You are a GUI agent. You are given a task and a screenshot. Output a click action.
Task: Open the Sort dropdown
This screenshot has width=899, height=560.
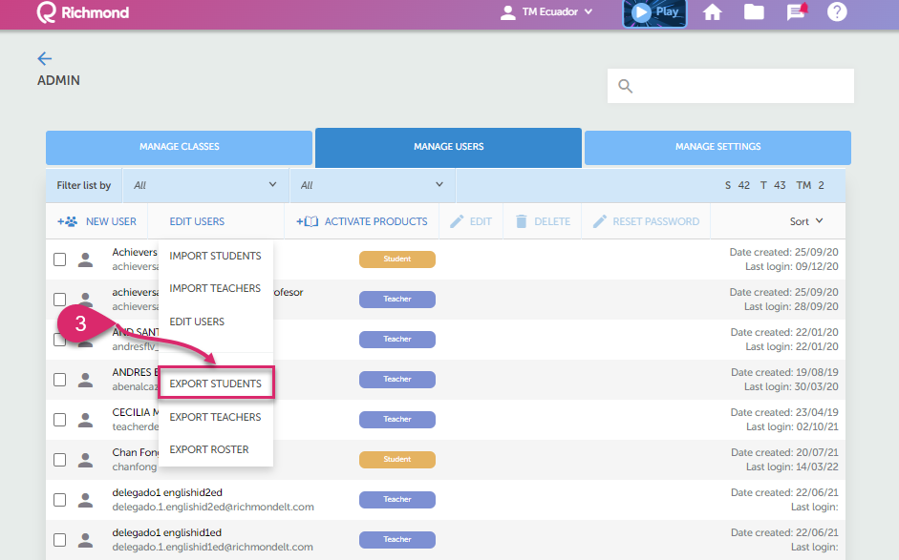806,221
